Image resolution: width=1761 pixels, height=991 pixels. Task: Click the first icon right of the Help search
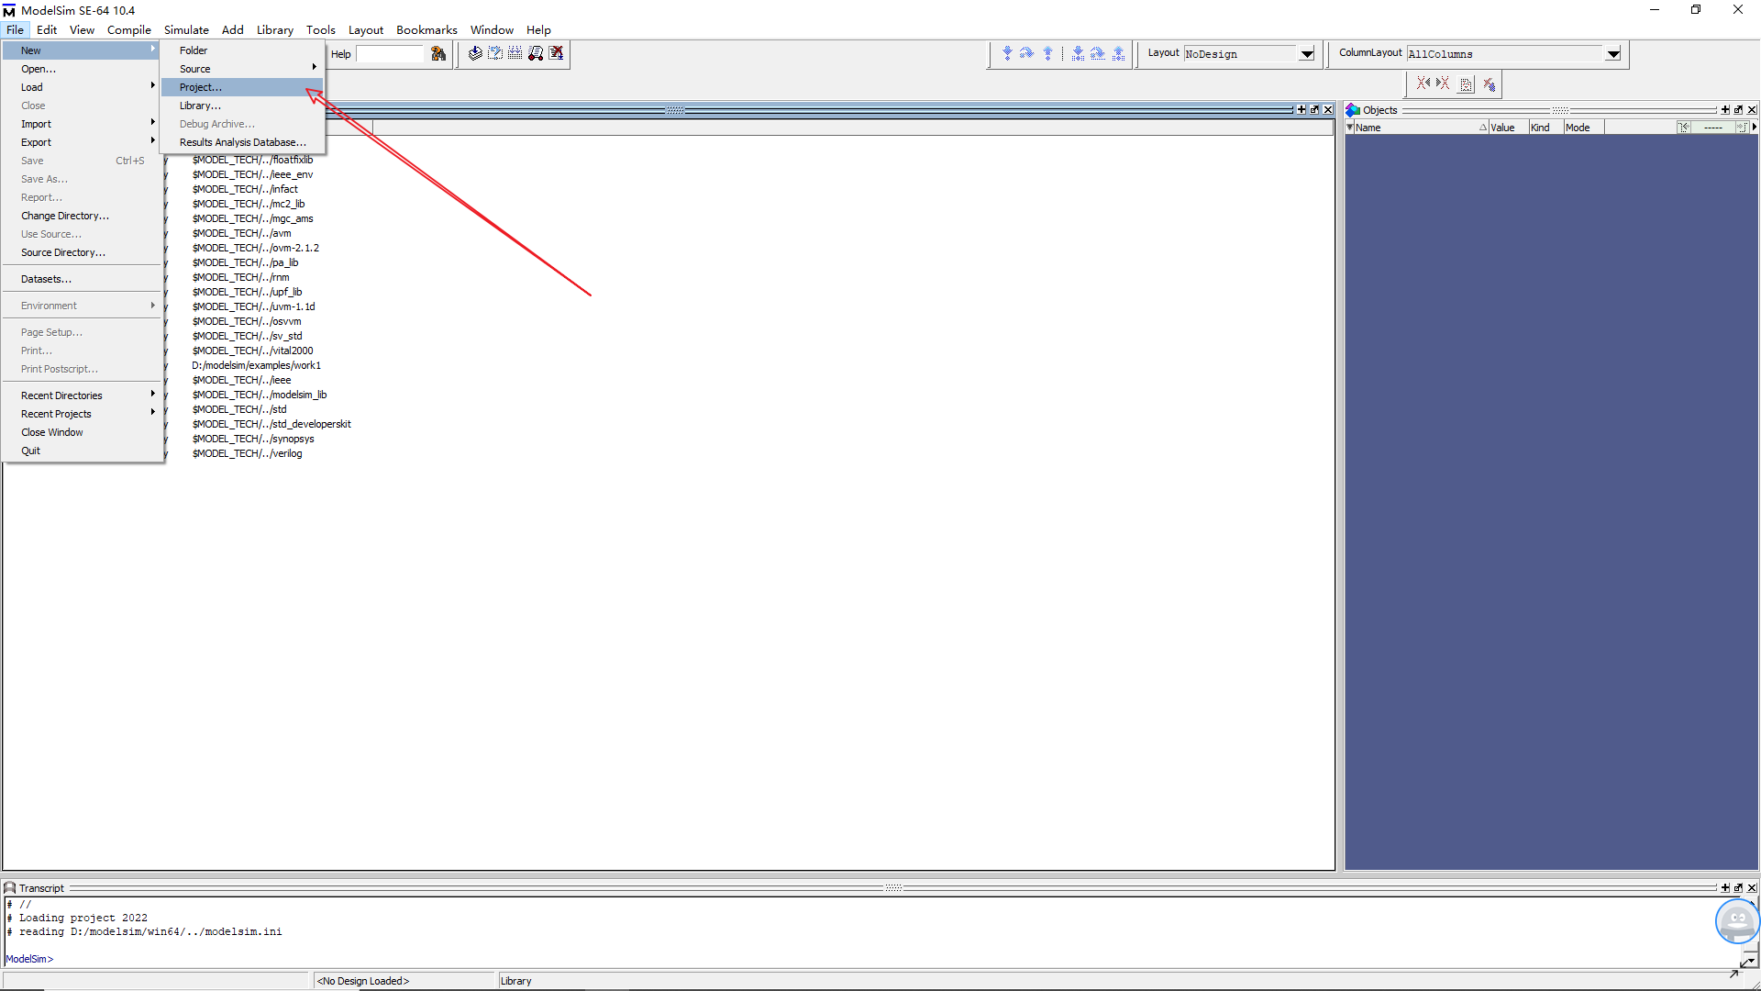pyautogui.click(x=475, y=54)
